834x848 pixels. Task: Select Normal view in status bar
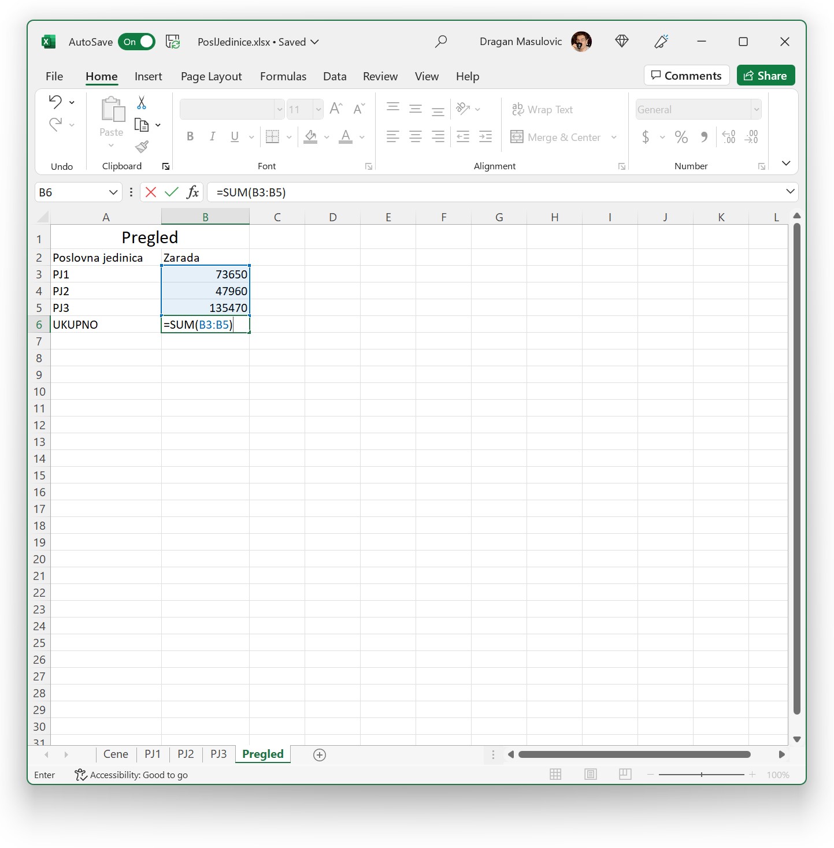coord(555,774)
